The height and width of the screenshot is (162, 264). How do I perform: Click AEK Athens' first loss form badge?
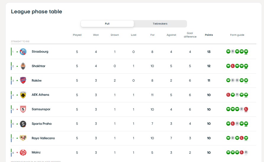[228, 95]
